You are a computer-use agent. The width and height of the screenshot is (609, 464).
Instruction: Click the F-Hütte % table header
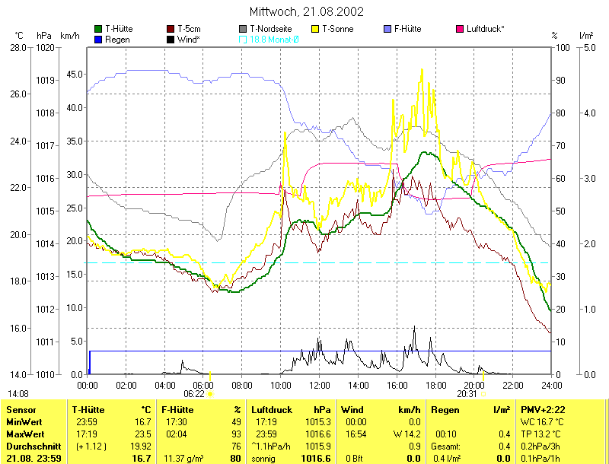pyautogui.click(x=201, y=410)
